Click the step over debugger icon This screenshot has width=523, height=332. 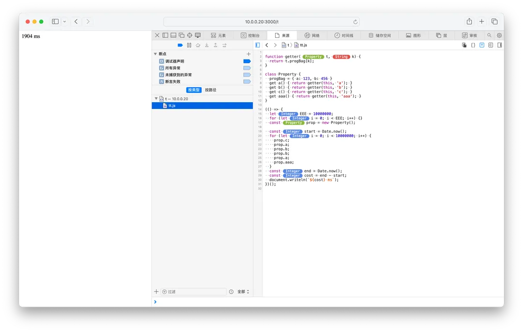click(198, 45)
